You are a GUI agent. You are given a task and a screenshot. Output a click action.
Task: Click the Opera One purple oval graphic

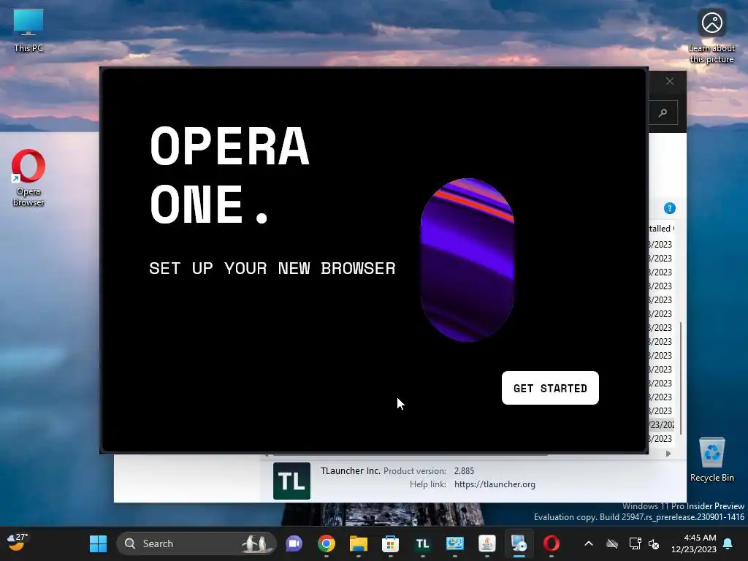pos(467,260)
